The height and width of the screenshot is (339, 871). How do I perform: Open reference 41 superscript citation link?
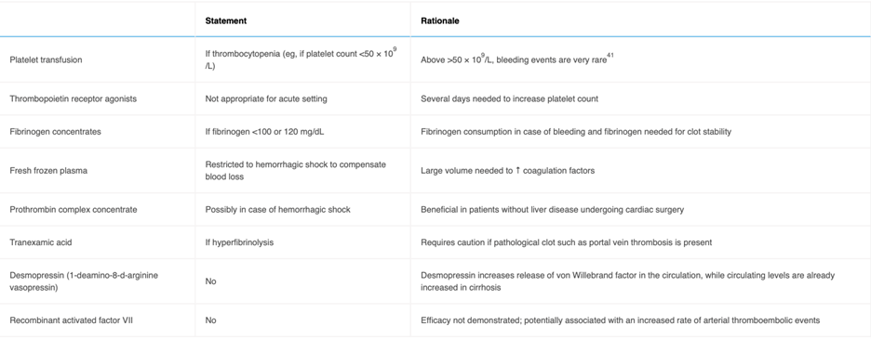pyautogui.click(x=610, y=56)
